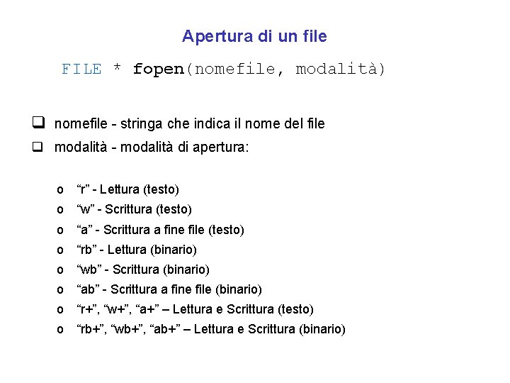The image size is (510, 383).
Task: Click the circle bullet beside “a” - Scrittura a fine file
Action: click(x=61, y=230)
